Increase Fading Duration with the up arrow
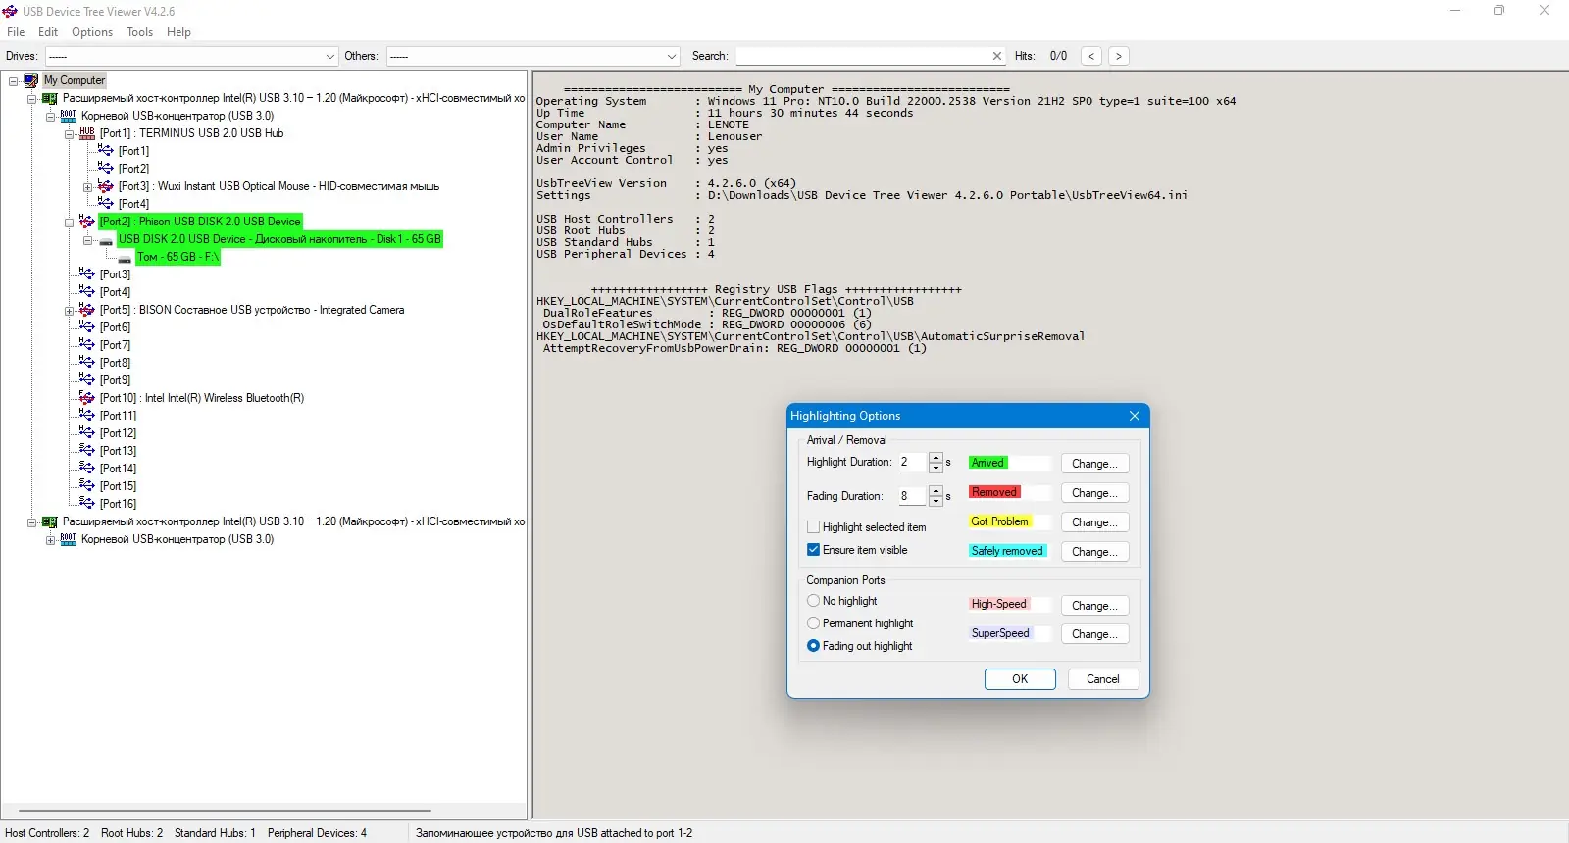The width and height of the screenshot is (1569, 843). 936,491
